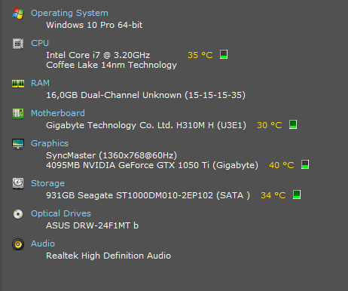Click the motherboard temperature indicator icon
348x291 pixels.
293,124
